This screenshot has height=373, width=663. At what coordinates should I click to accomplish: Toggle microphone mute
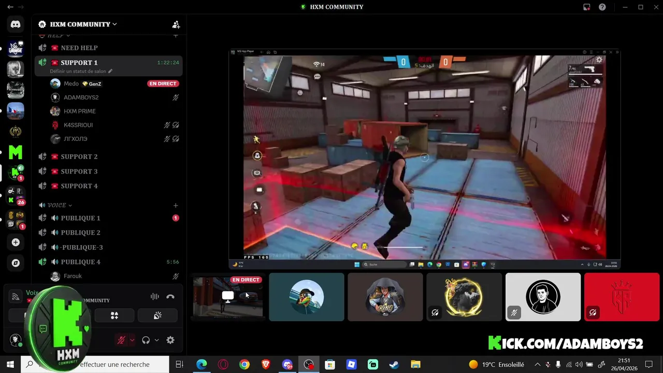(121, 340)
